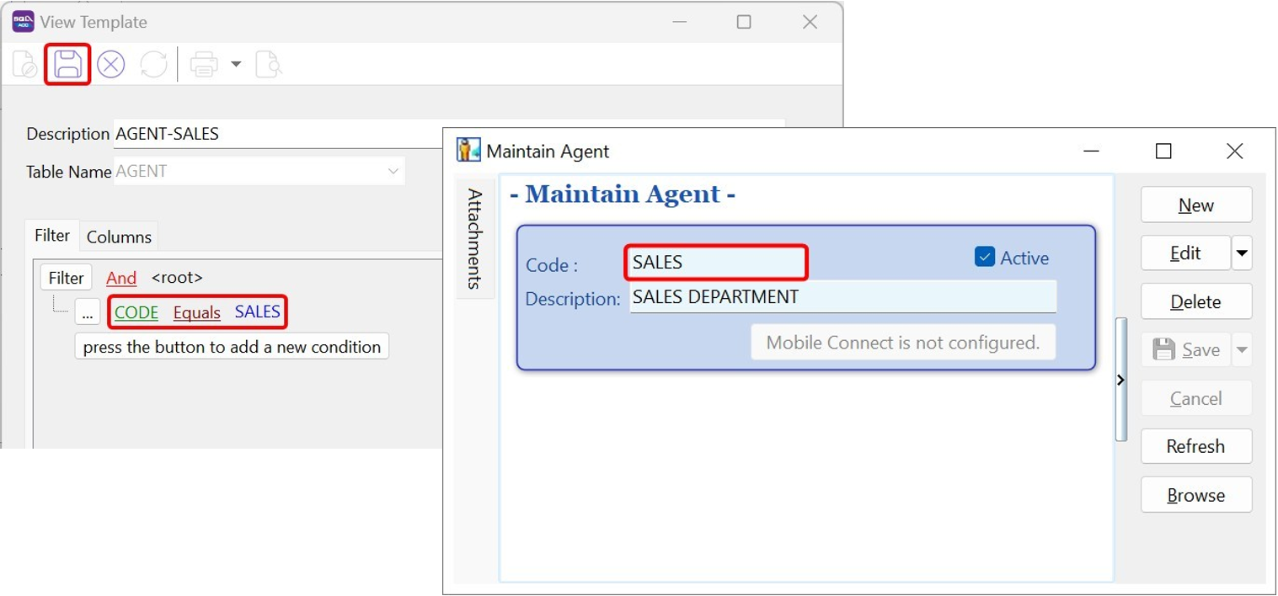
Task: Open the Attachments side tab
Action: point(473,239)
